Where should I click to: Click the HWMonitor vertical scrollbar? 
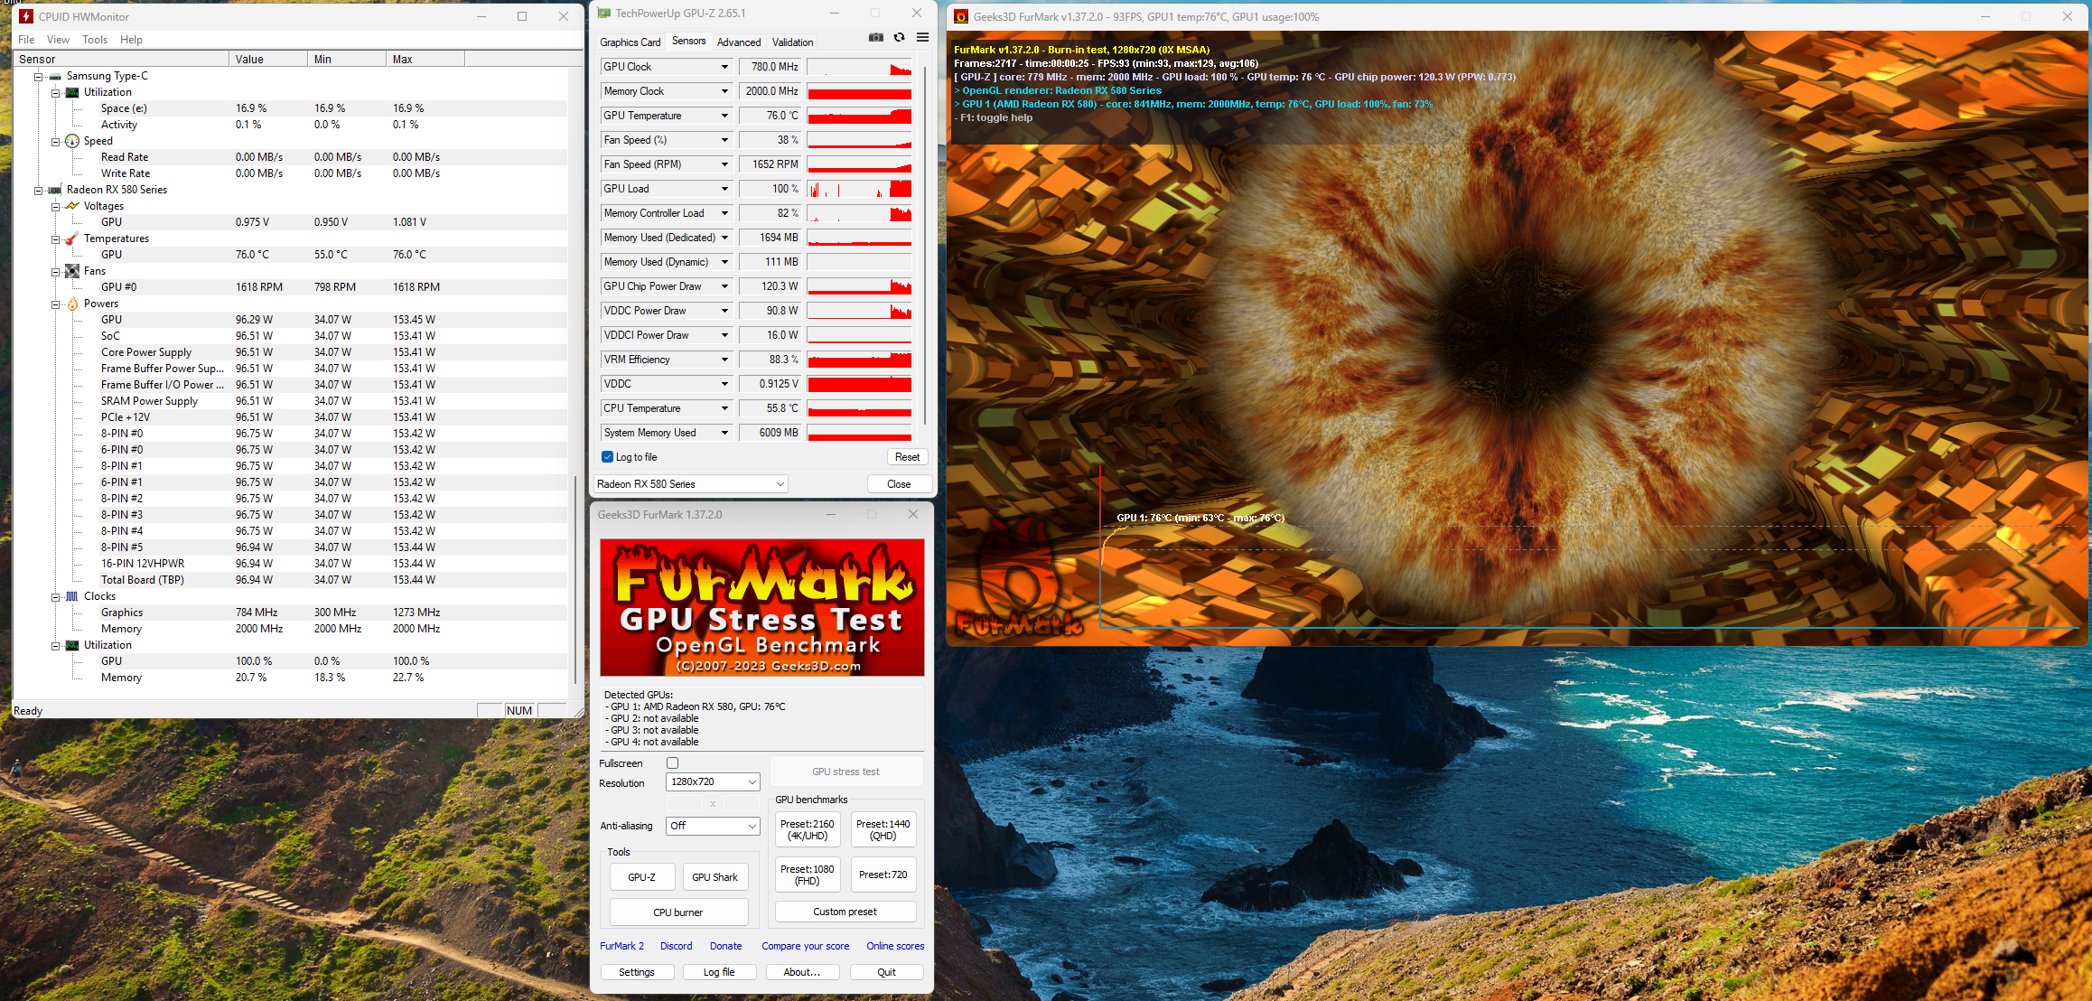click(575, 578)
